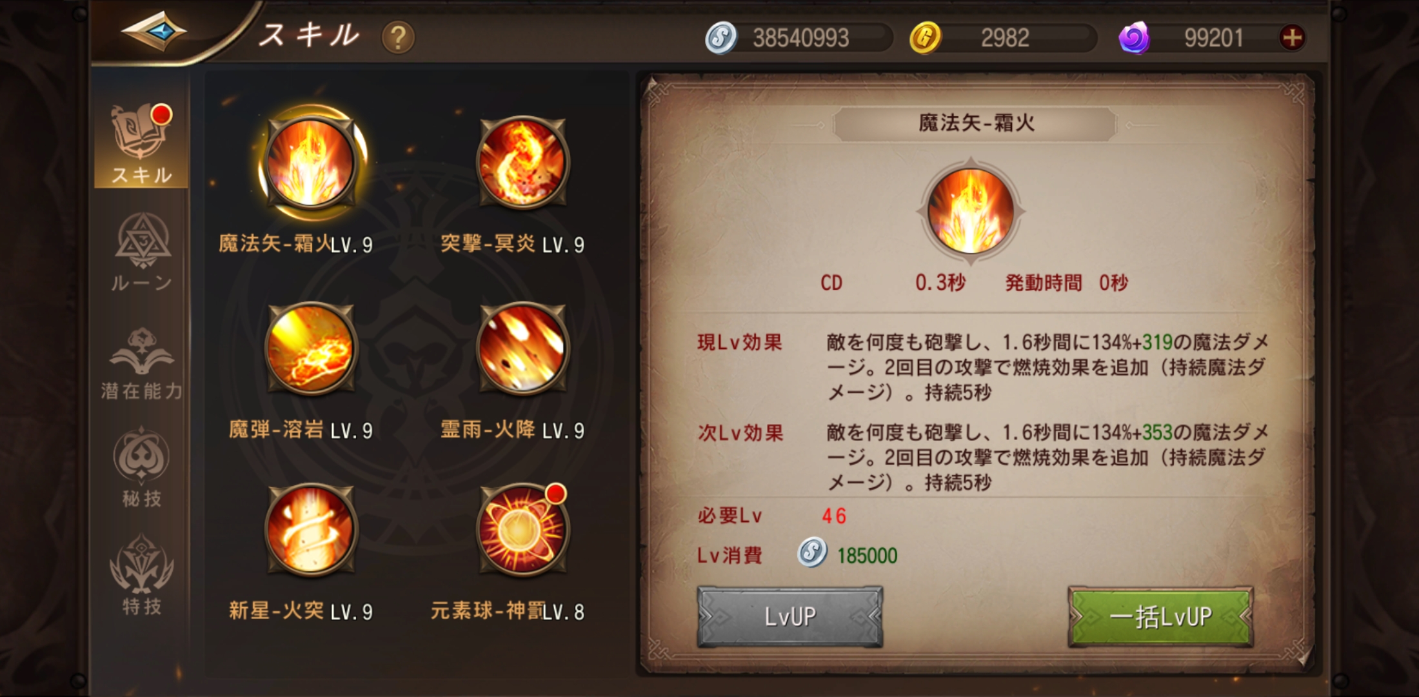Open the 潜在能力 sidebar tab
Screen dimensions: 1419x697
pyautogui.click(x=142, y=363)
